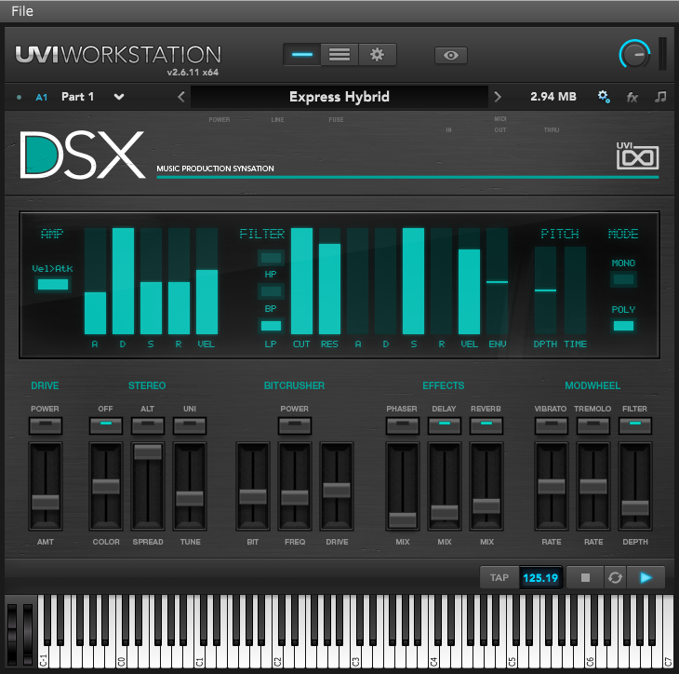This screenshot has width=679, height=674.
Task: Click the phaser MIX fader
Action: [403, 520]
